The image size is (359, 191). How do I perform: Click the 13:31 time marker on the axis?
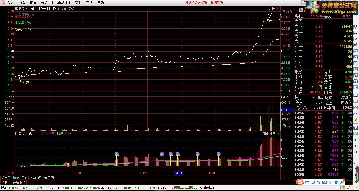pos(178,173)
